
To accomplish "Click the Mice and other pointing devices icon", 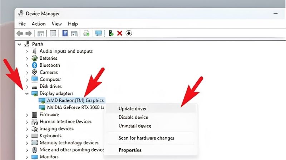I will tap(34, 150).
